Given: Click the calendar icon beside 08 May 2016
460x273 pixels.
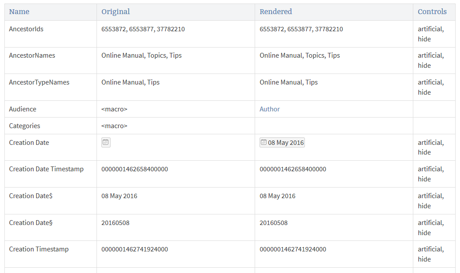Looking at the screenshot, I should [x=263, y=142].
